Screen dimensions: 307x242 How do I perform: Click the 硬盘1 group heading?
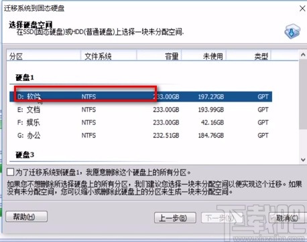[x=25, y=78]
